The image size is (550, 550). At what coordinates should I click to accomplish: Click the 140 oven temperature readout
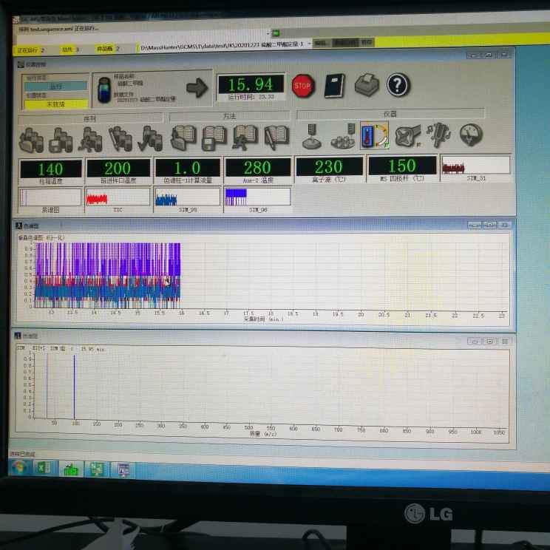(x=50, y=169)
